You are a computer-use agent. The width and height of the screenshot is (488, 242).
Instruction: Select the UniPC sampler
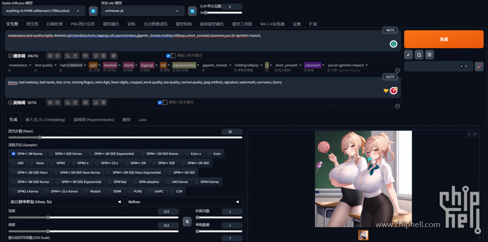tap(155, 191)
